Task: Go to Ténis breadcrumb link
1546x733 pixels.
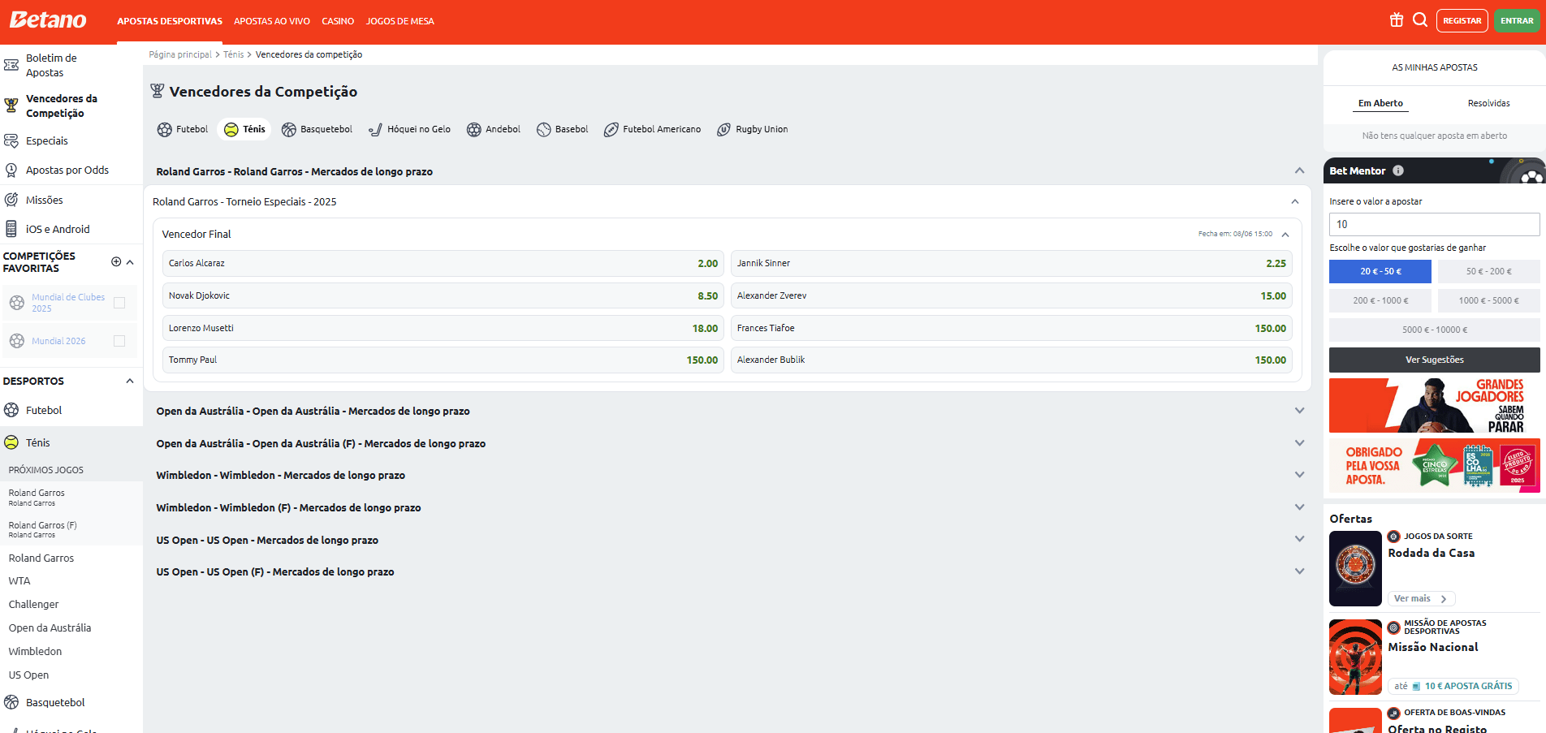Action: pos(233,54)
